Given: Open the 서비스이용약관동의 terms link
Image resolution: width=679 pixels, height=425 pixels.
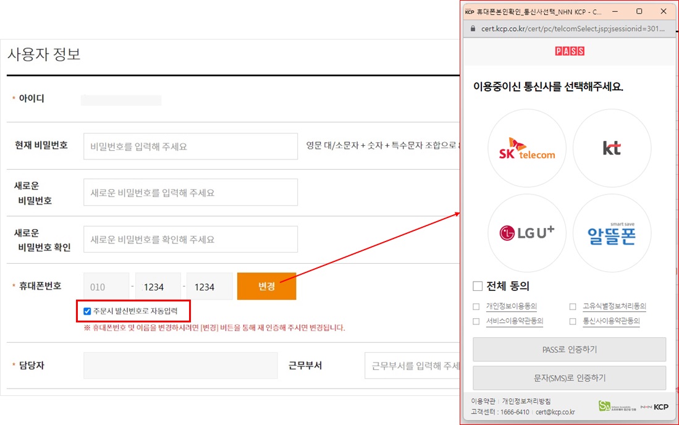Looking at the screenshot, I should [515, 321].
